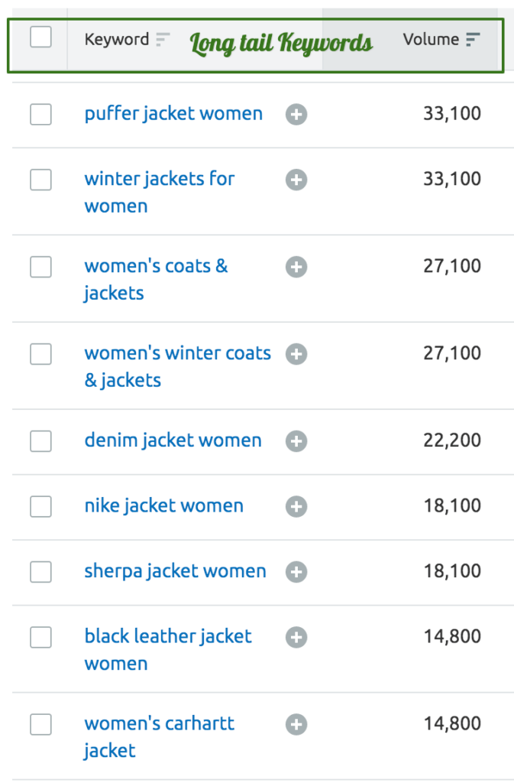Screen dimensions: 514x783
Task: Add 'denim jacket women' using plus icon
Action: [296, 441]
